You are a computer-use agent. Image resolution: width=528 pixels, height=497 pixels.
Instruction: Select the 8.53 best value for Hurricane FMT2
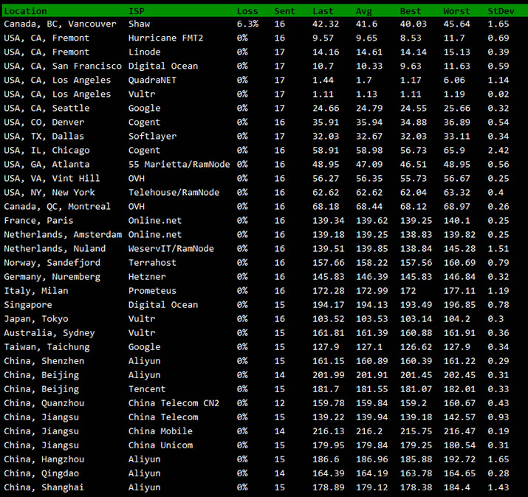point(411,38)
